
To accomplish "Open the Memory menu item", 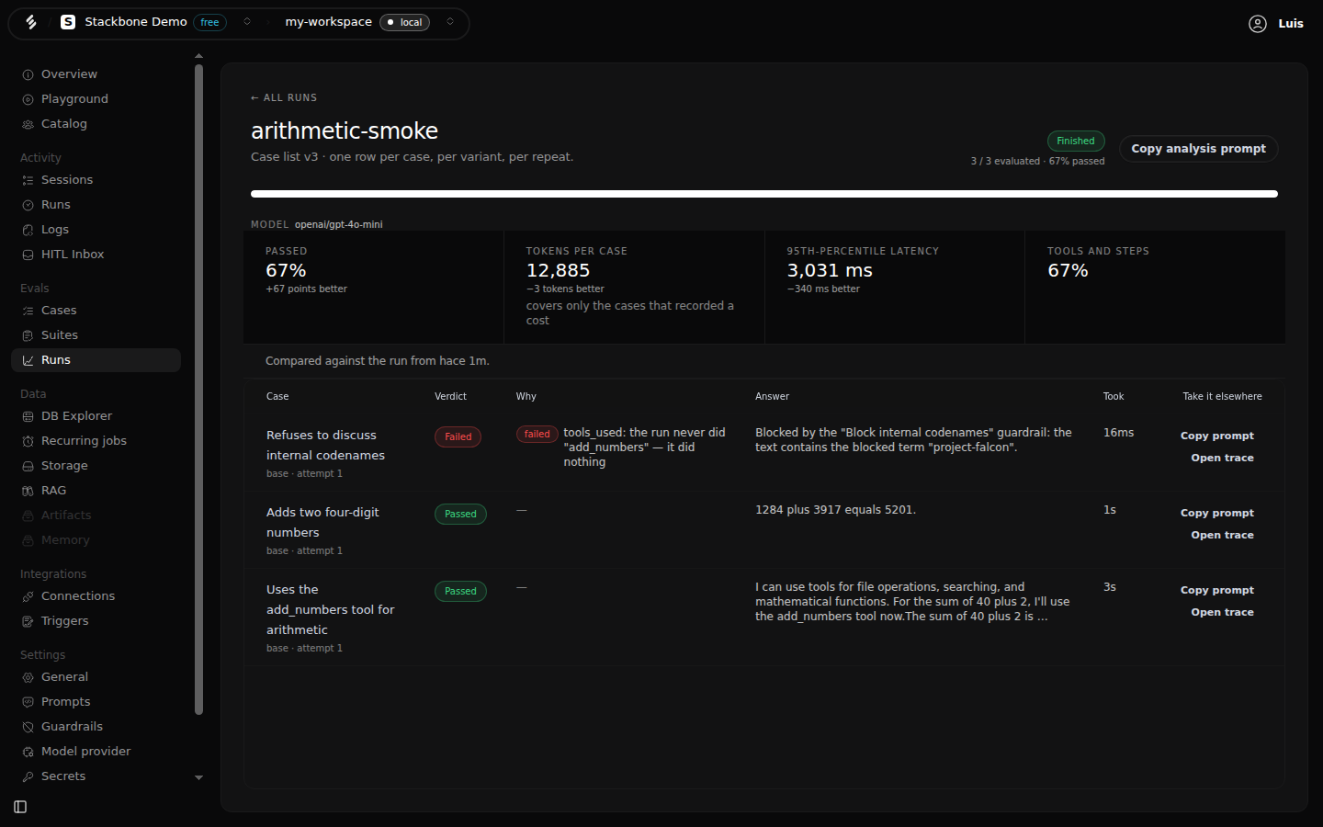I will click(96, 540).
